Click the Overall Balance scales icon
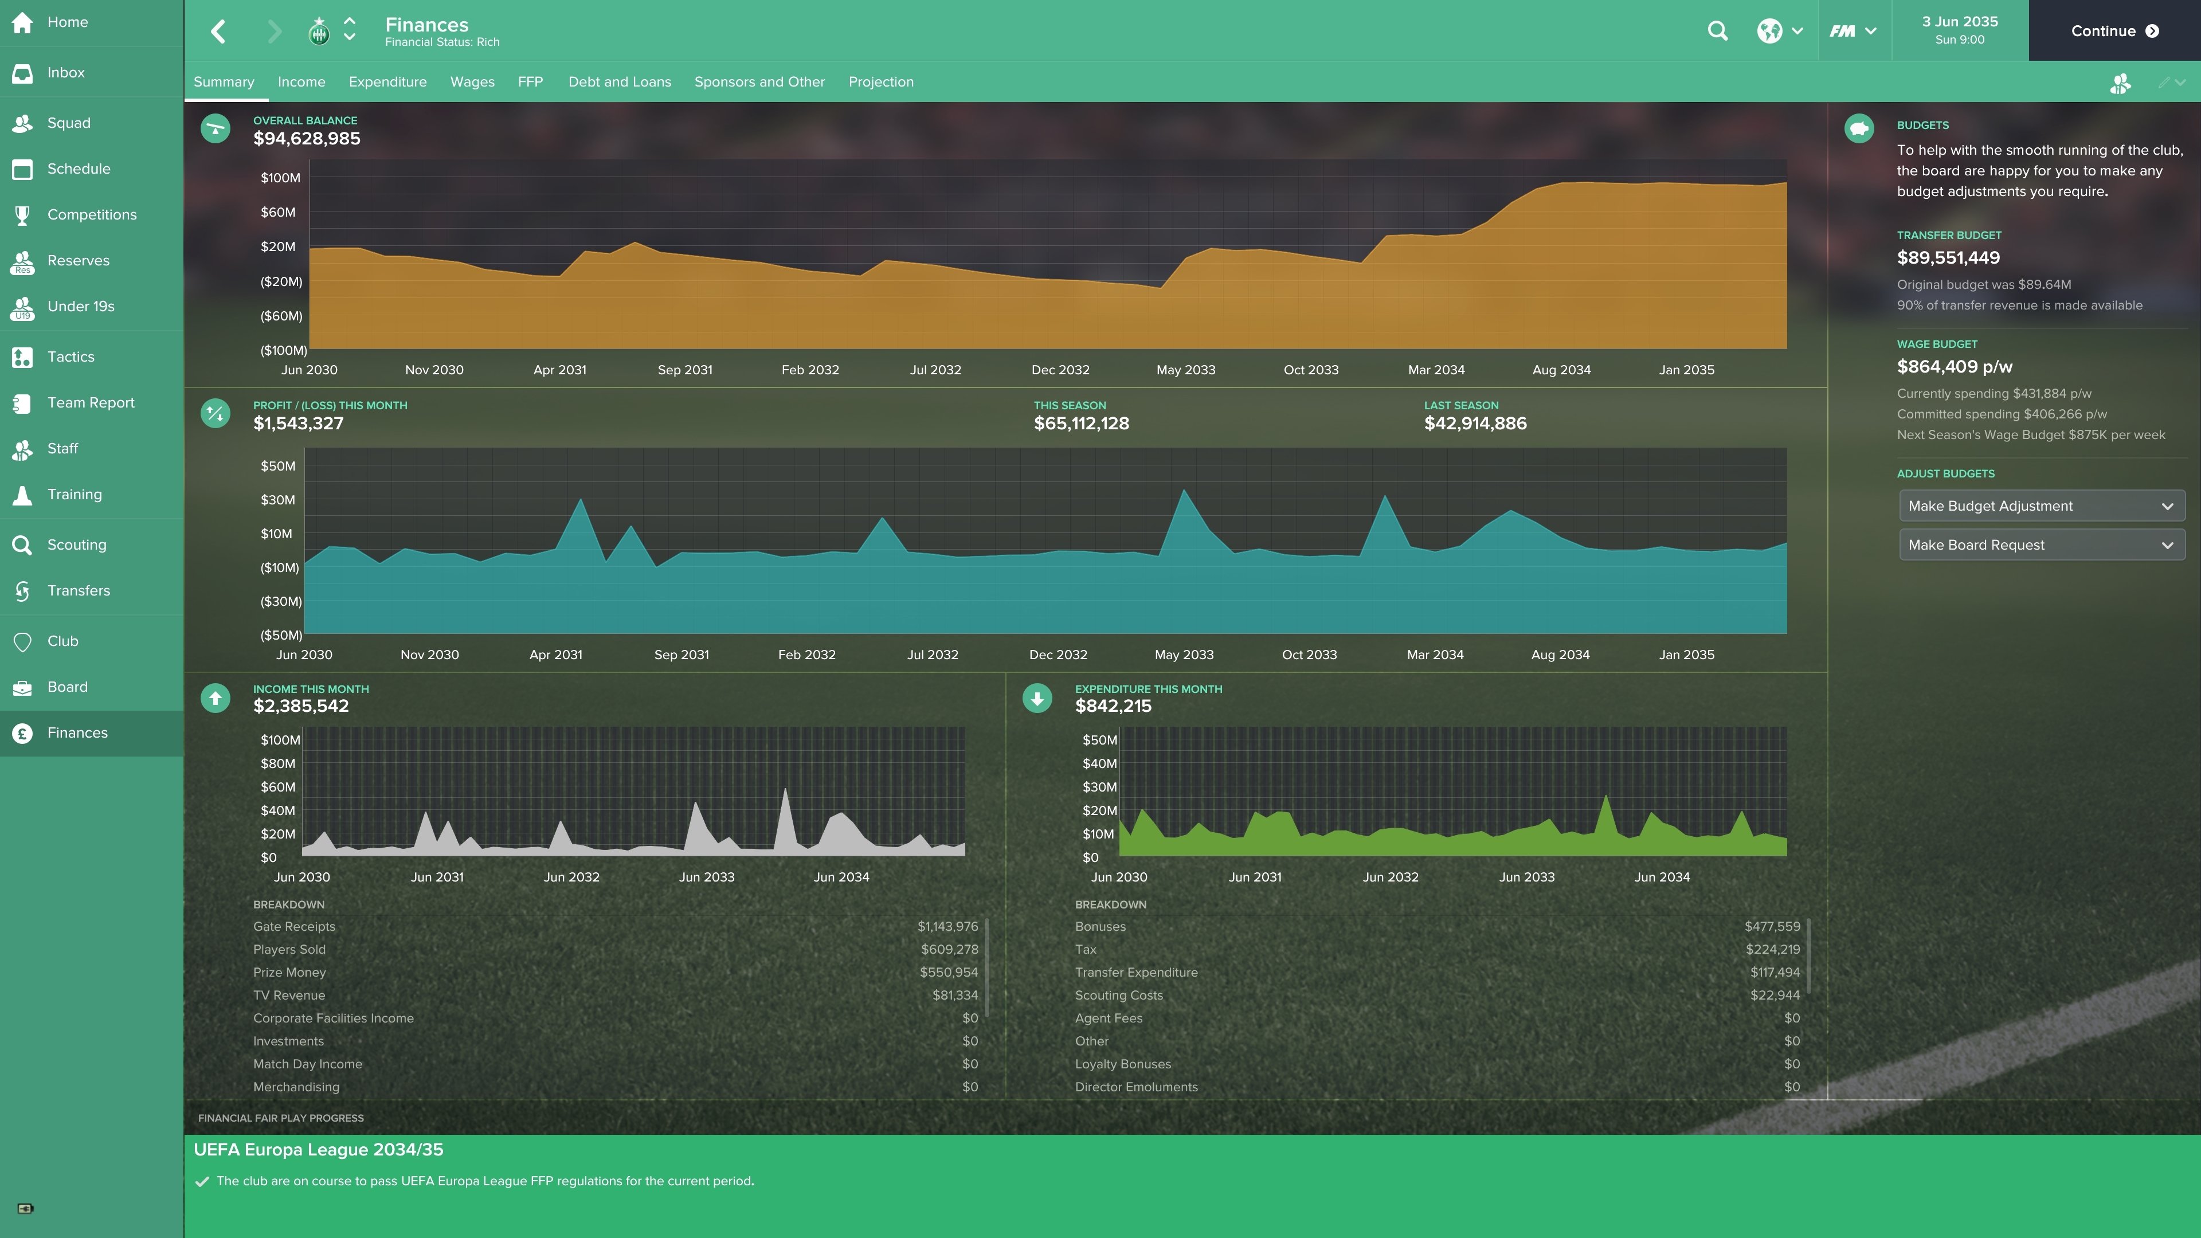Image resolution: width=2201 pixels, height=1238 pixels. 216,129
